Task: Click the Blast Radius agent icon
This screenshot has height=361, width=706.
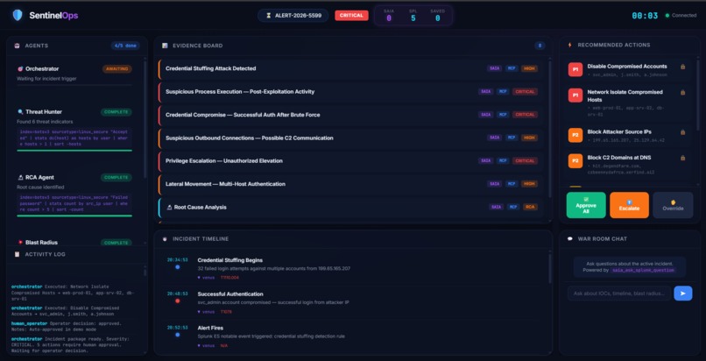Action: 20,242
